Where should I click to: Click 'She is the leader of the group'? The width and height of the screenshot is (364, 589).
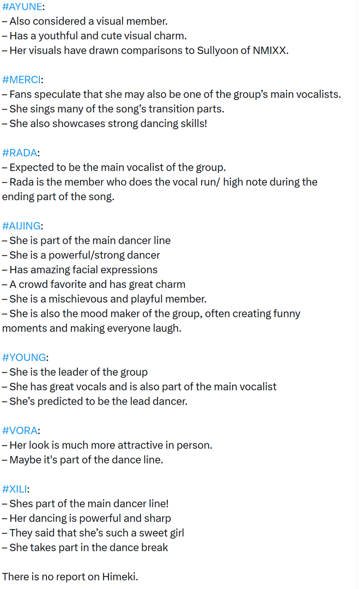coord(75,372)
